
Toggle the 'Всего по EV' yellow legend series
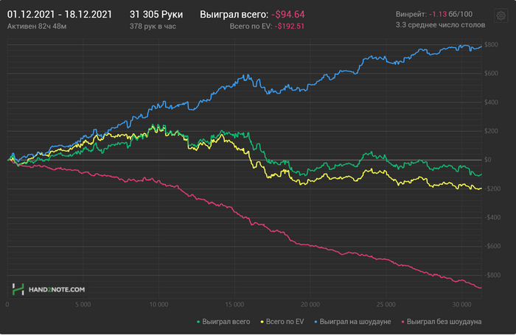(x=282, y=322)
